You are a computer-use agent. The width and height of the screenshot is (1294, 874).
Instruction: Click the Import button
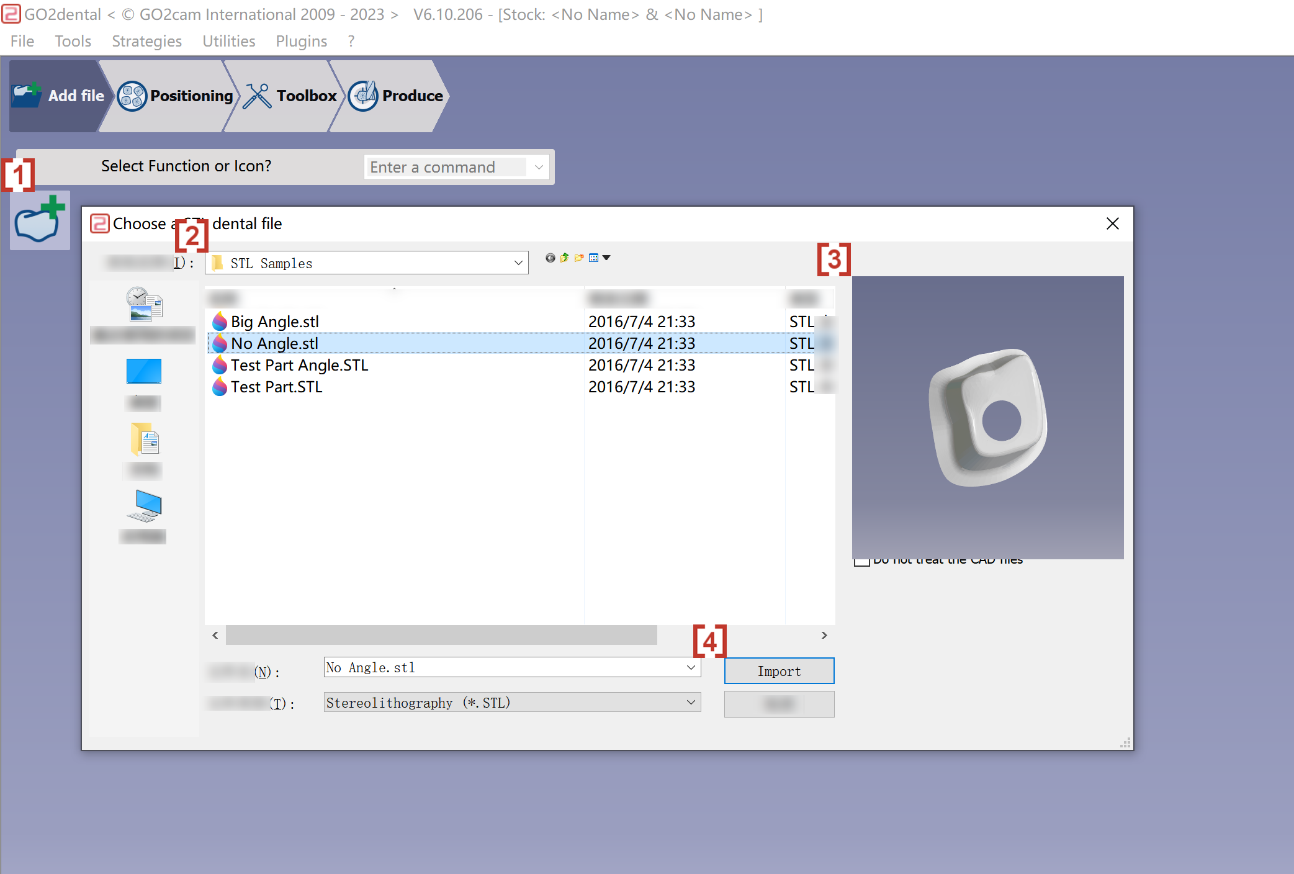[x=779, y=671]
